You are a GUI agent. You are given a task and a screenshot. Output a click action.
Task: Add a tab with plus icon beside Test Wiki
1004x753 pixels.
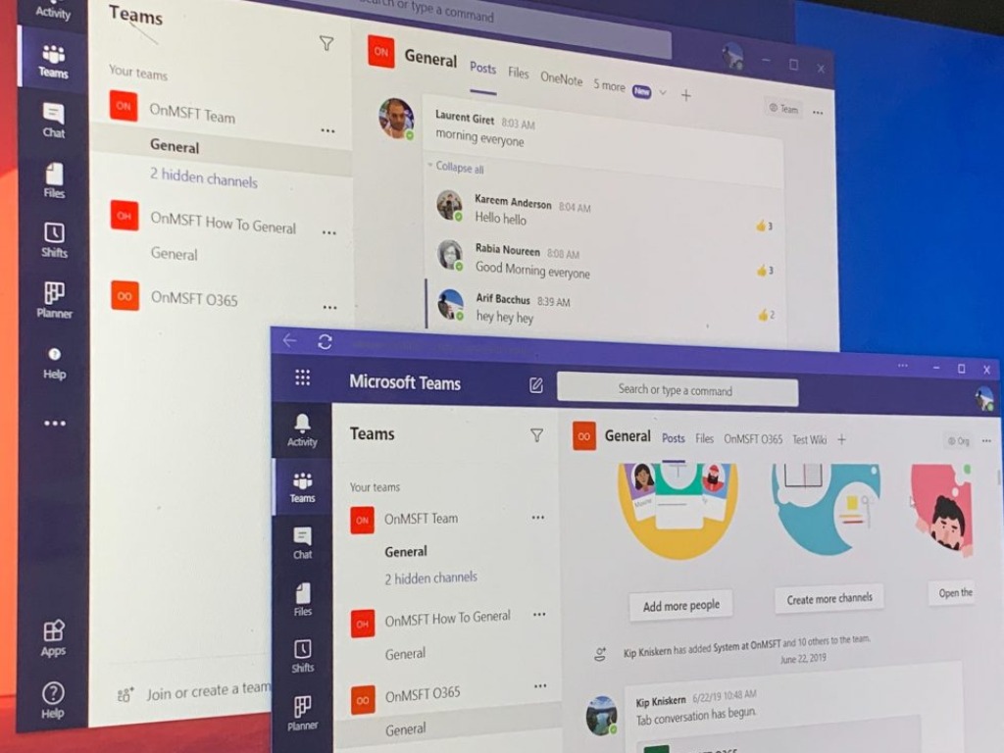(x=841, y=440)
